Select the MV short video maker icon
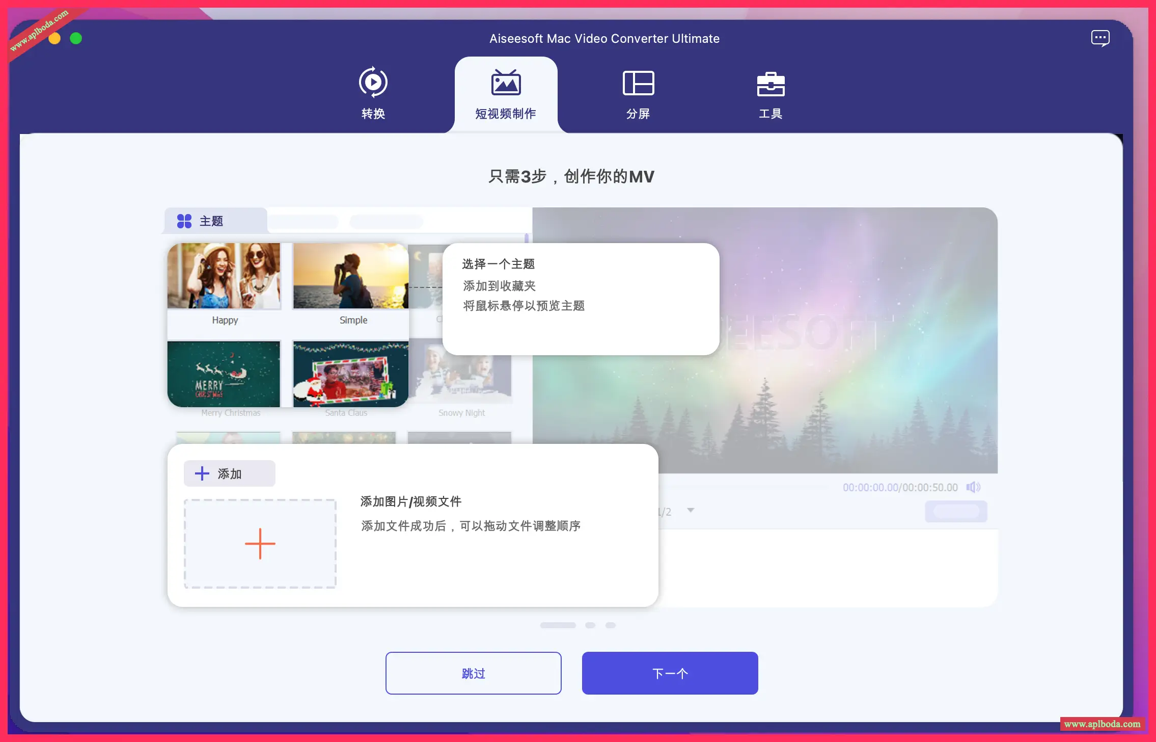 (x=505, y=83)
